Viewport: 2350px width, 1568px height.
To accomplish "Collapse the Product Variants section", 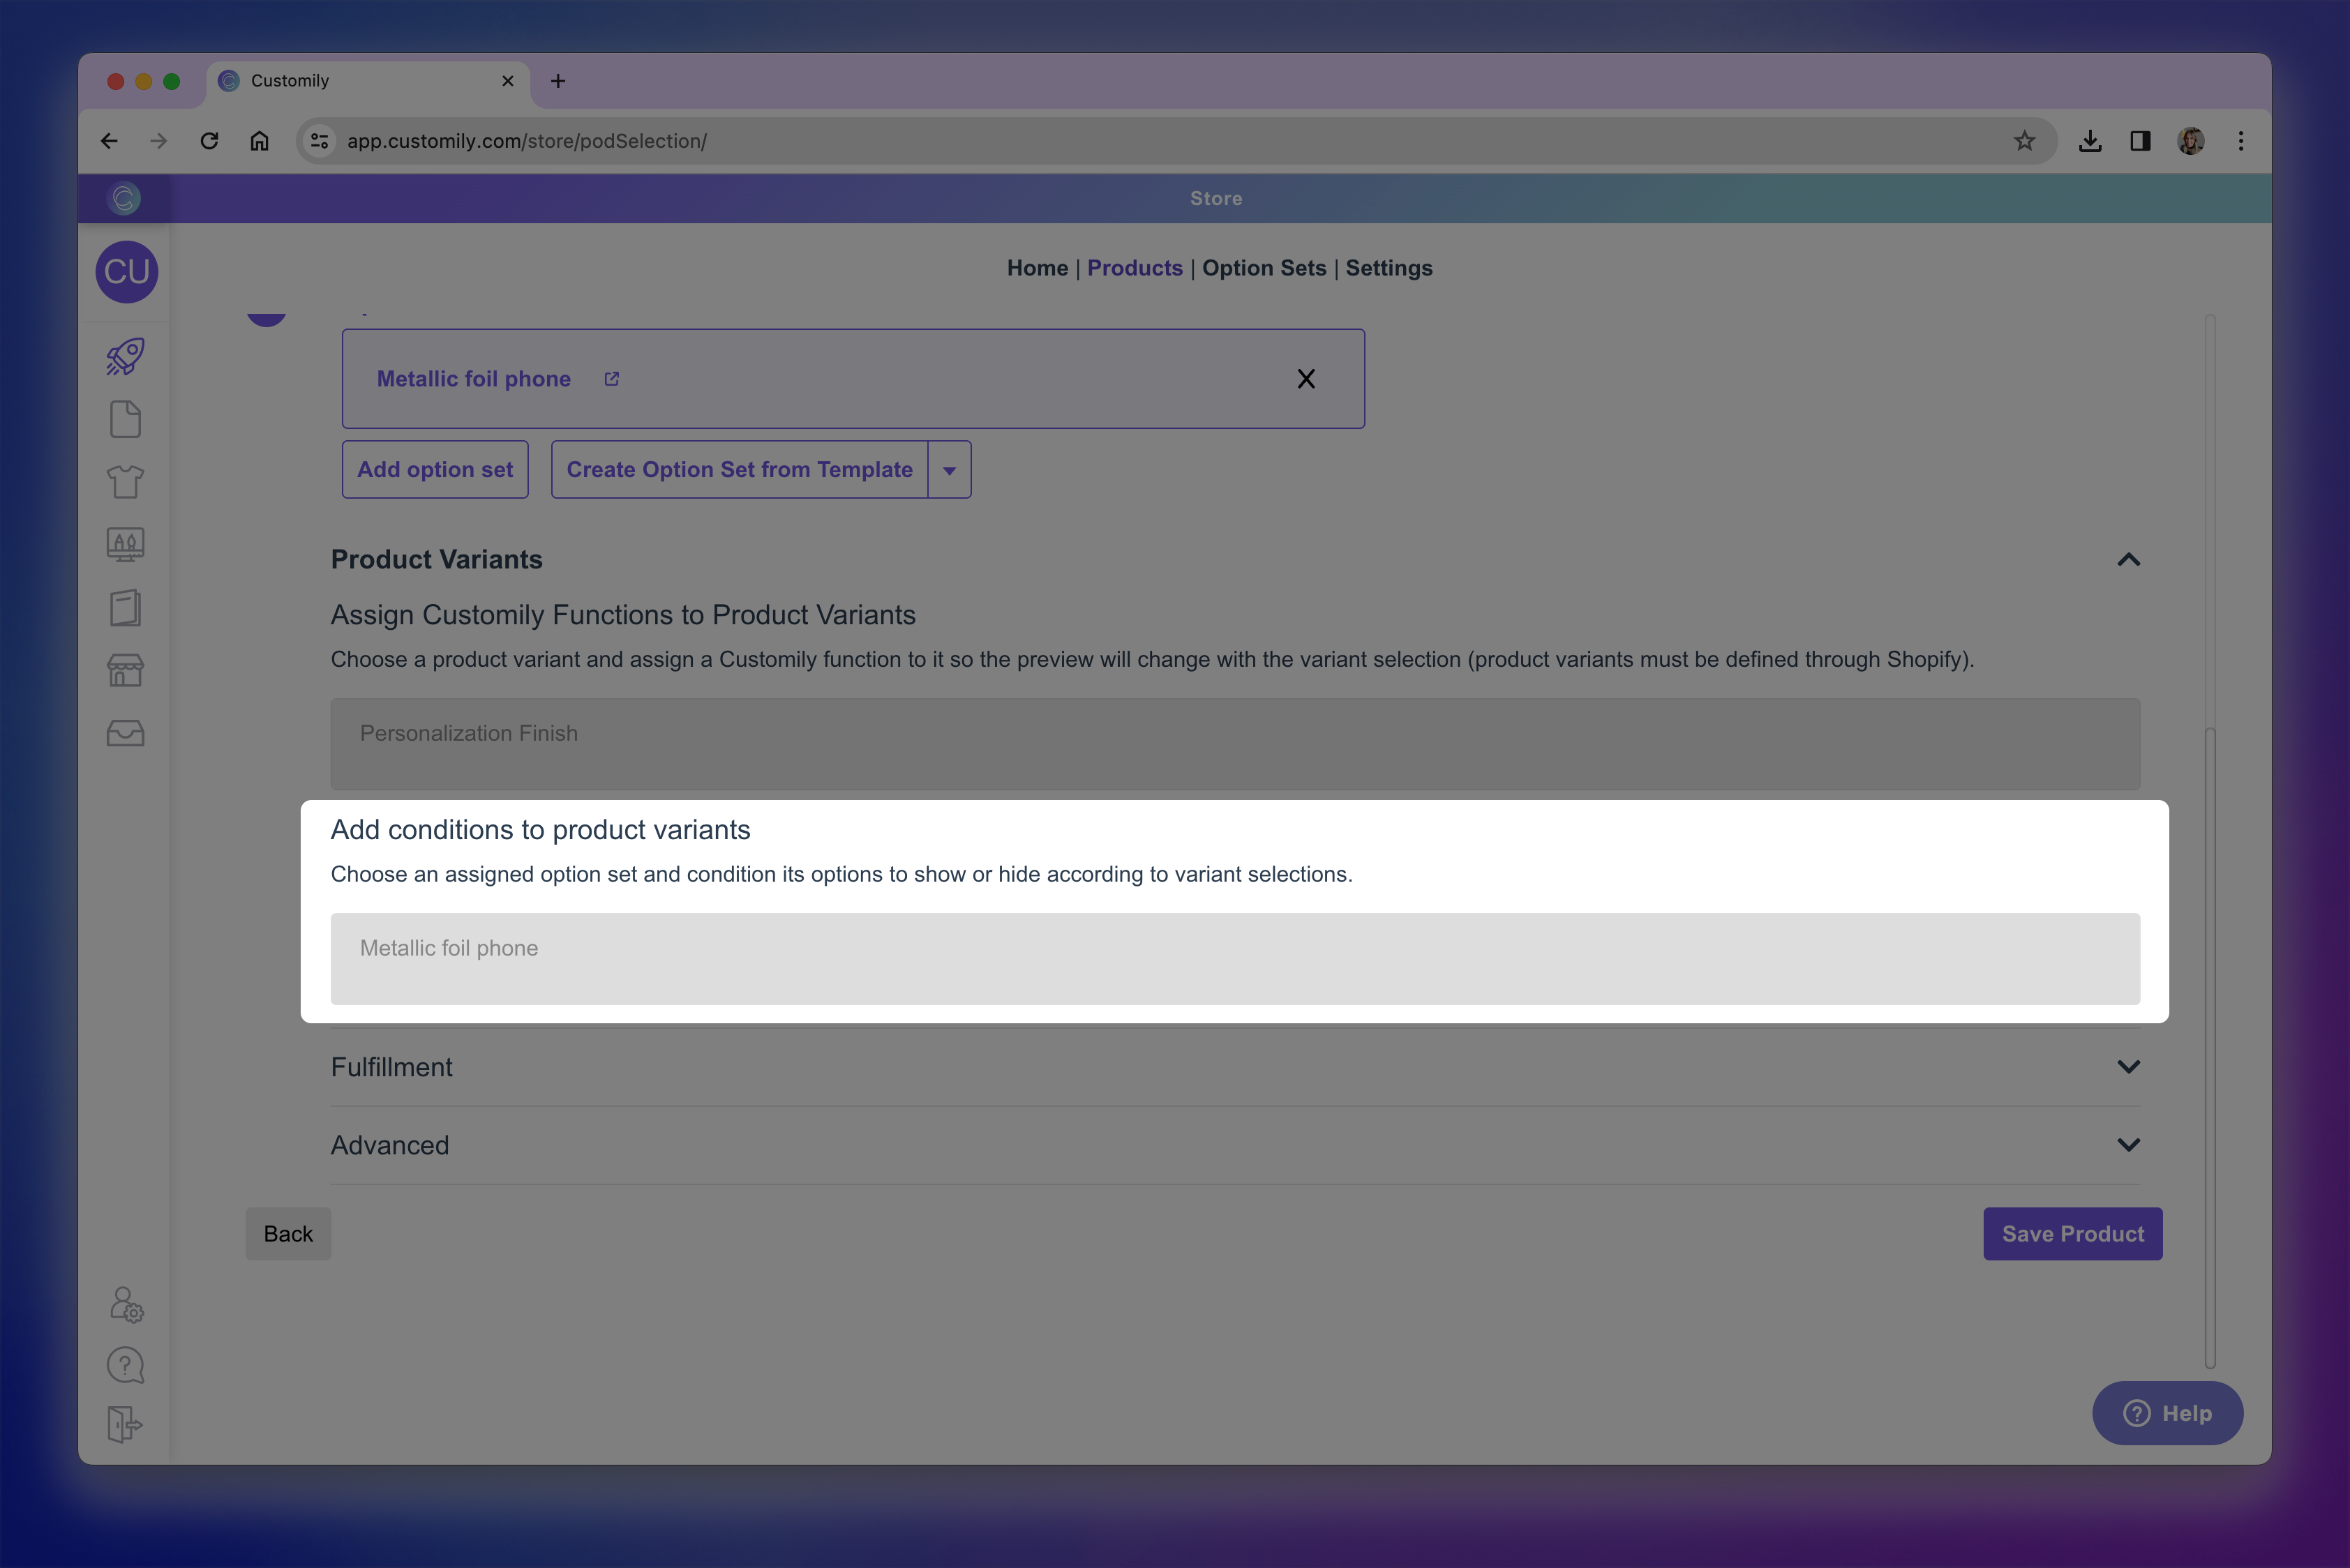I will tap(2128, 560).
